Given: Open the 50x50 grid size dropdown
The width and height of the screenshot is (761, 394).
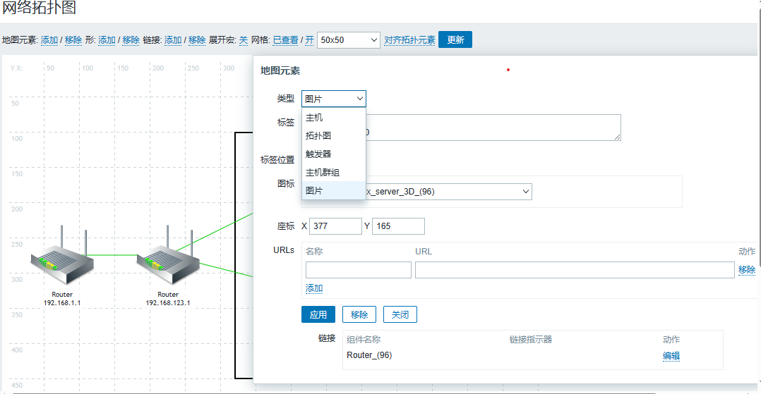Looking at the screenshot, I should (349, 40).
